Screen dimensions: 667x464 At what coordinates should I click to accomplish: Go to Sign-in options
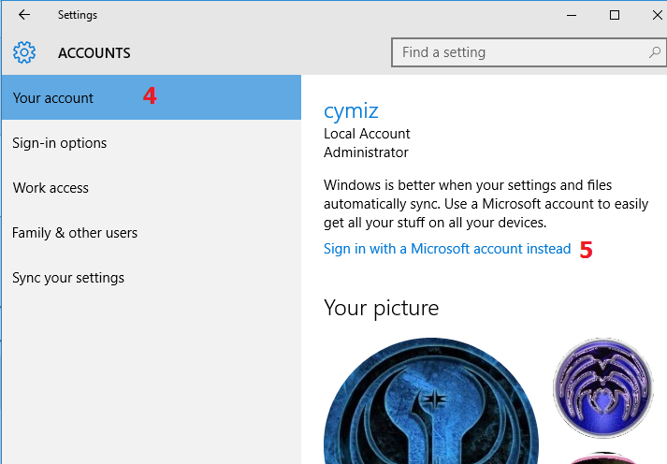[60, 143]
